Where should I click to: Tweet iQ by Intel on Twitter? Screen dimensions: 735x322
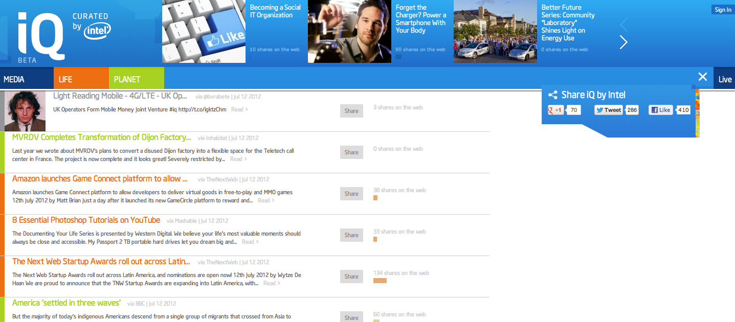609,110
